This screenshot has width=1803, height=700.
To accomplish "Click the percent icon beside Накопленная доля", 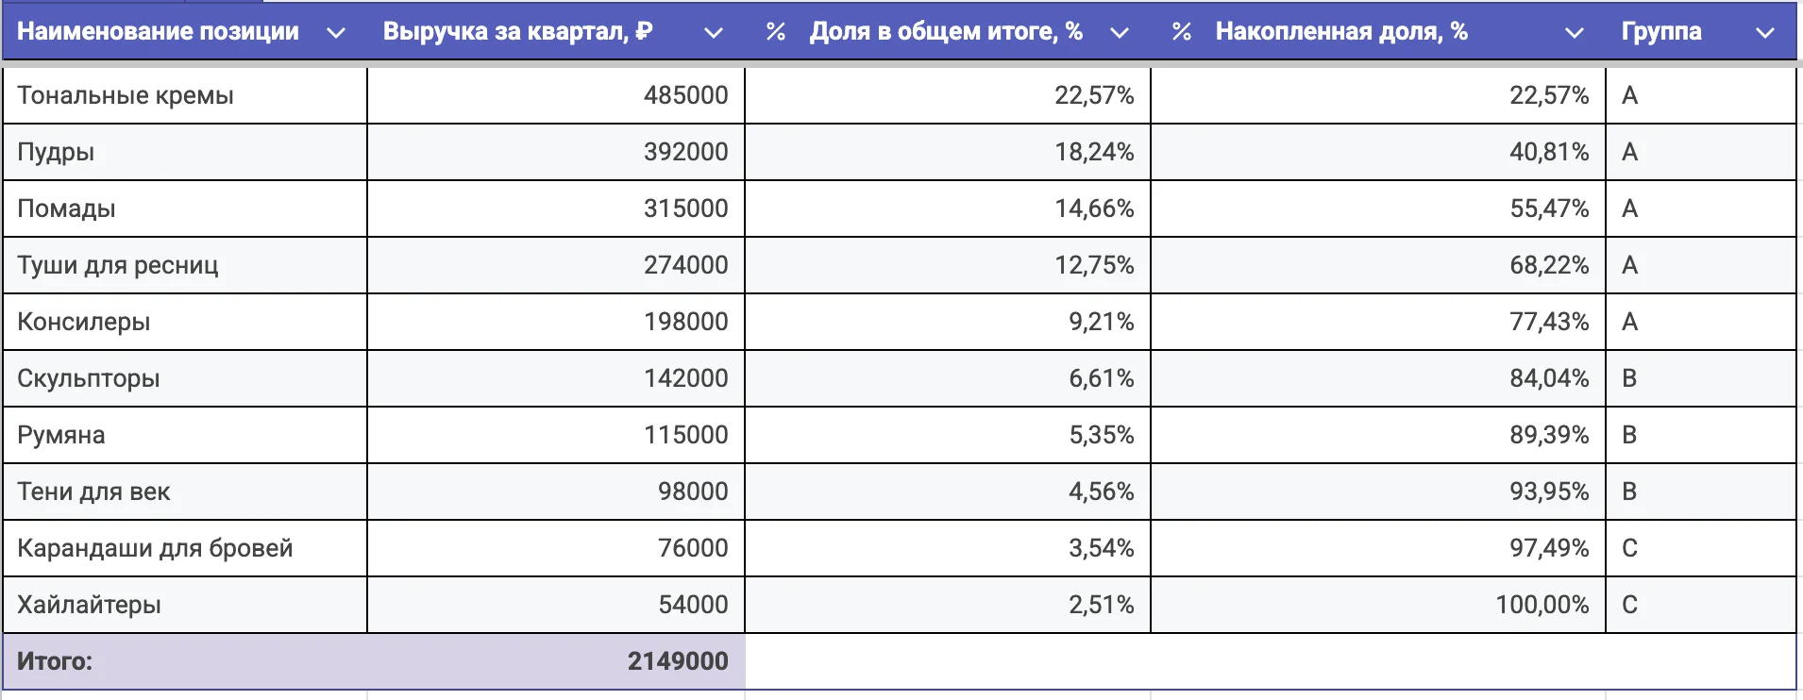I will pos(1181,32).
